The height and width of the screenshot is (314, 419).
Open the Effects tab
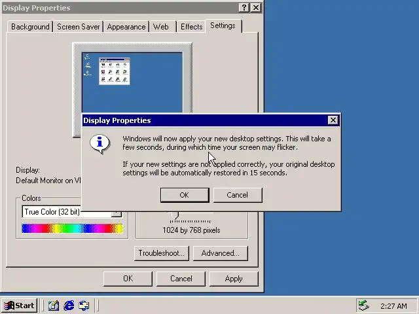[191, 27]
